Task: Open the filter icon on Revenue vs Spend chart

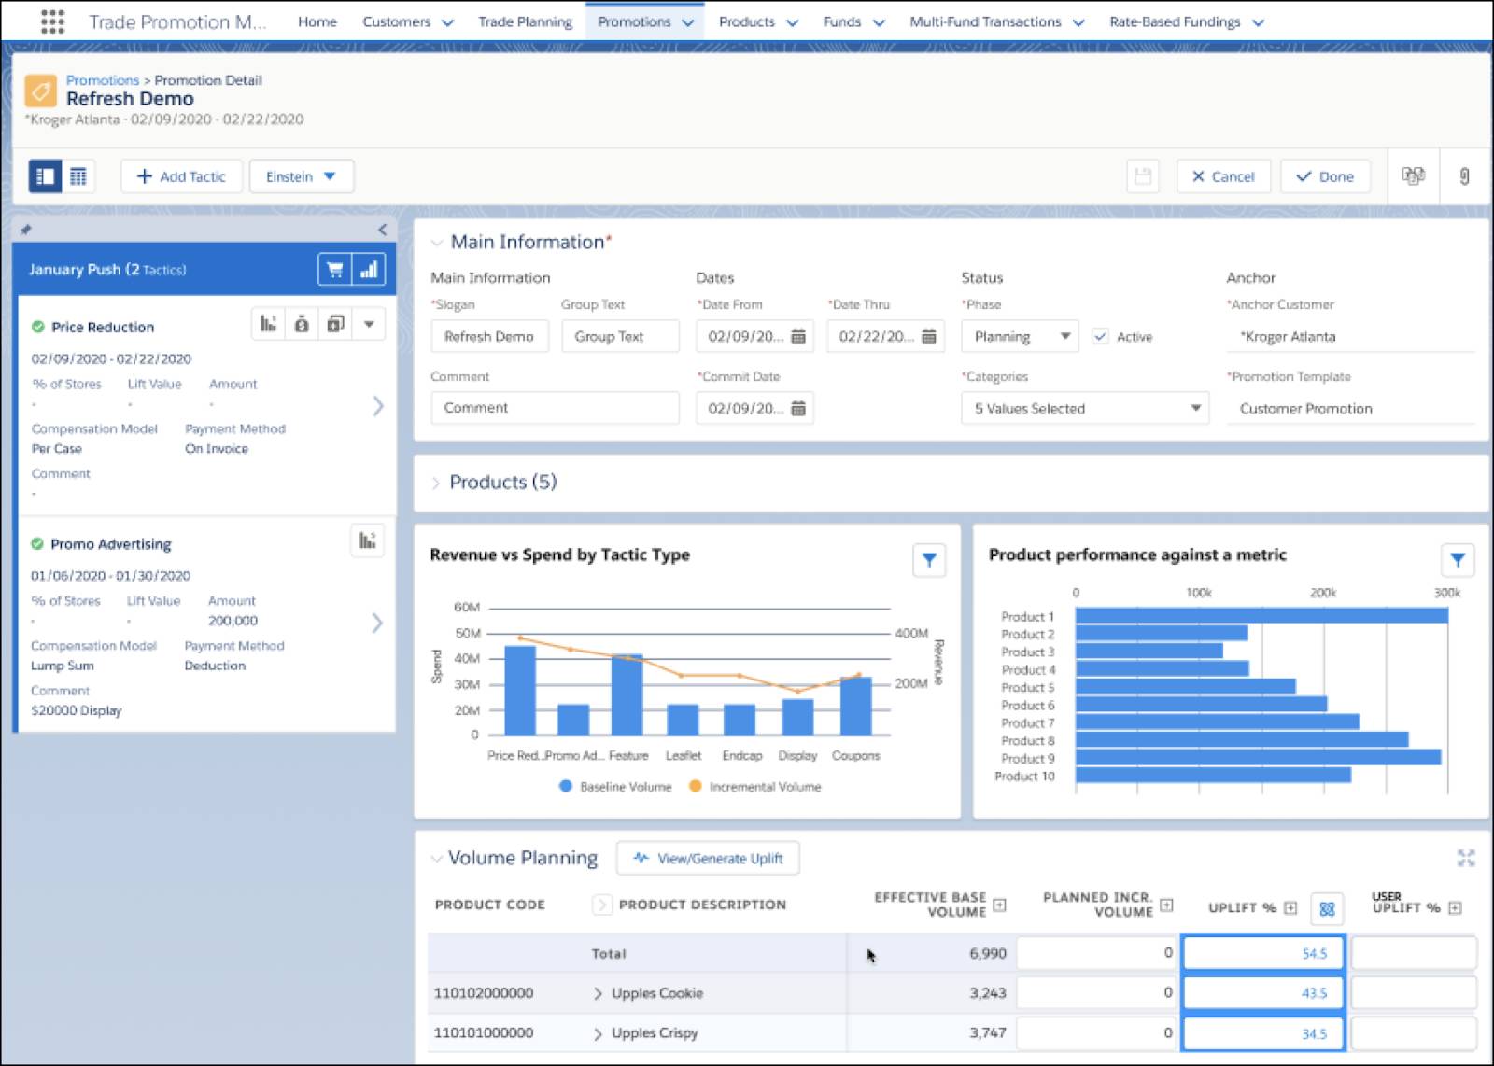Action: [x=927, y=561]
